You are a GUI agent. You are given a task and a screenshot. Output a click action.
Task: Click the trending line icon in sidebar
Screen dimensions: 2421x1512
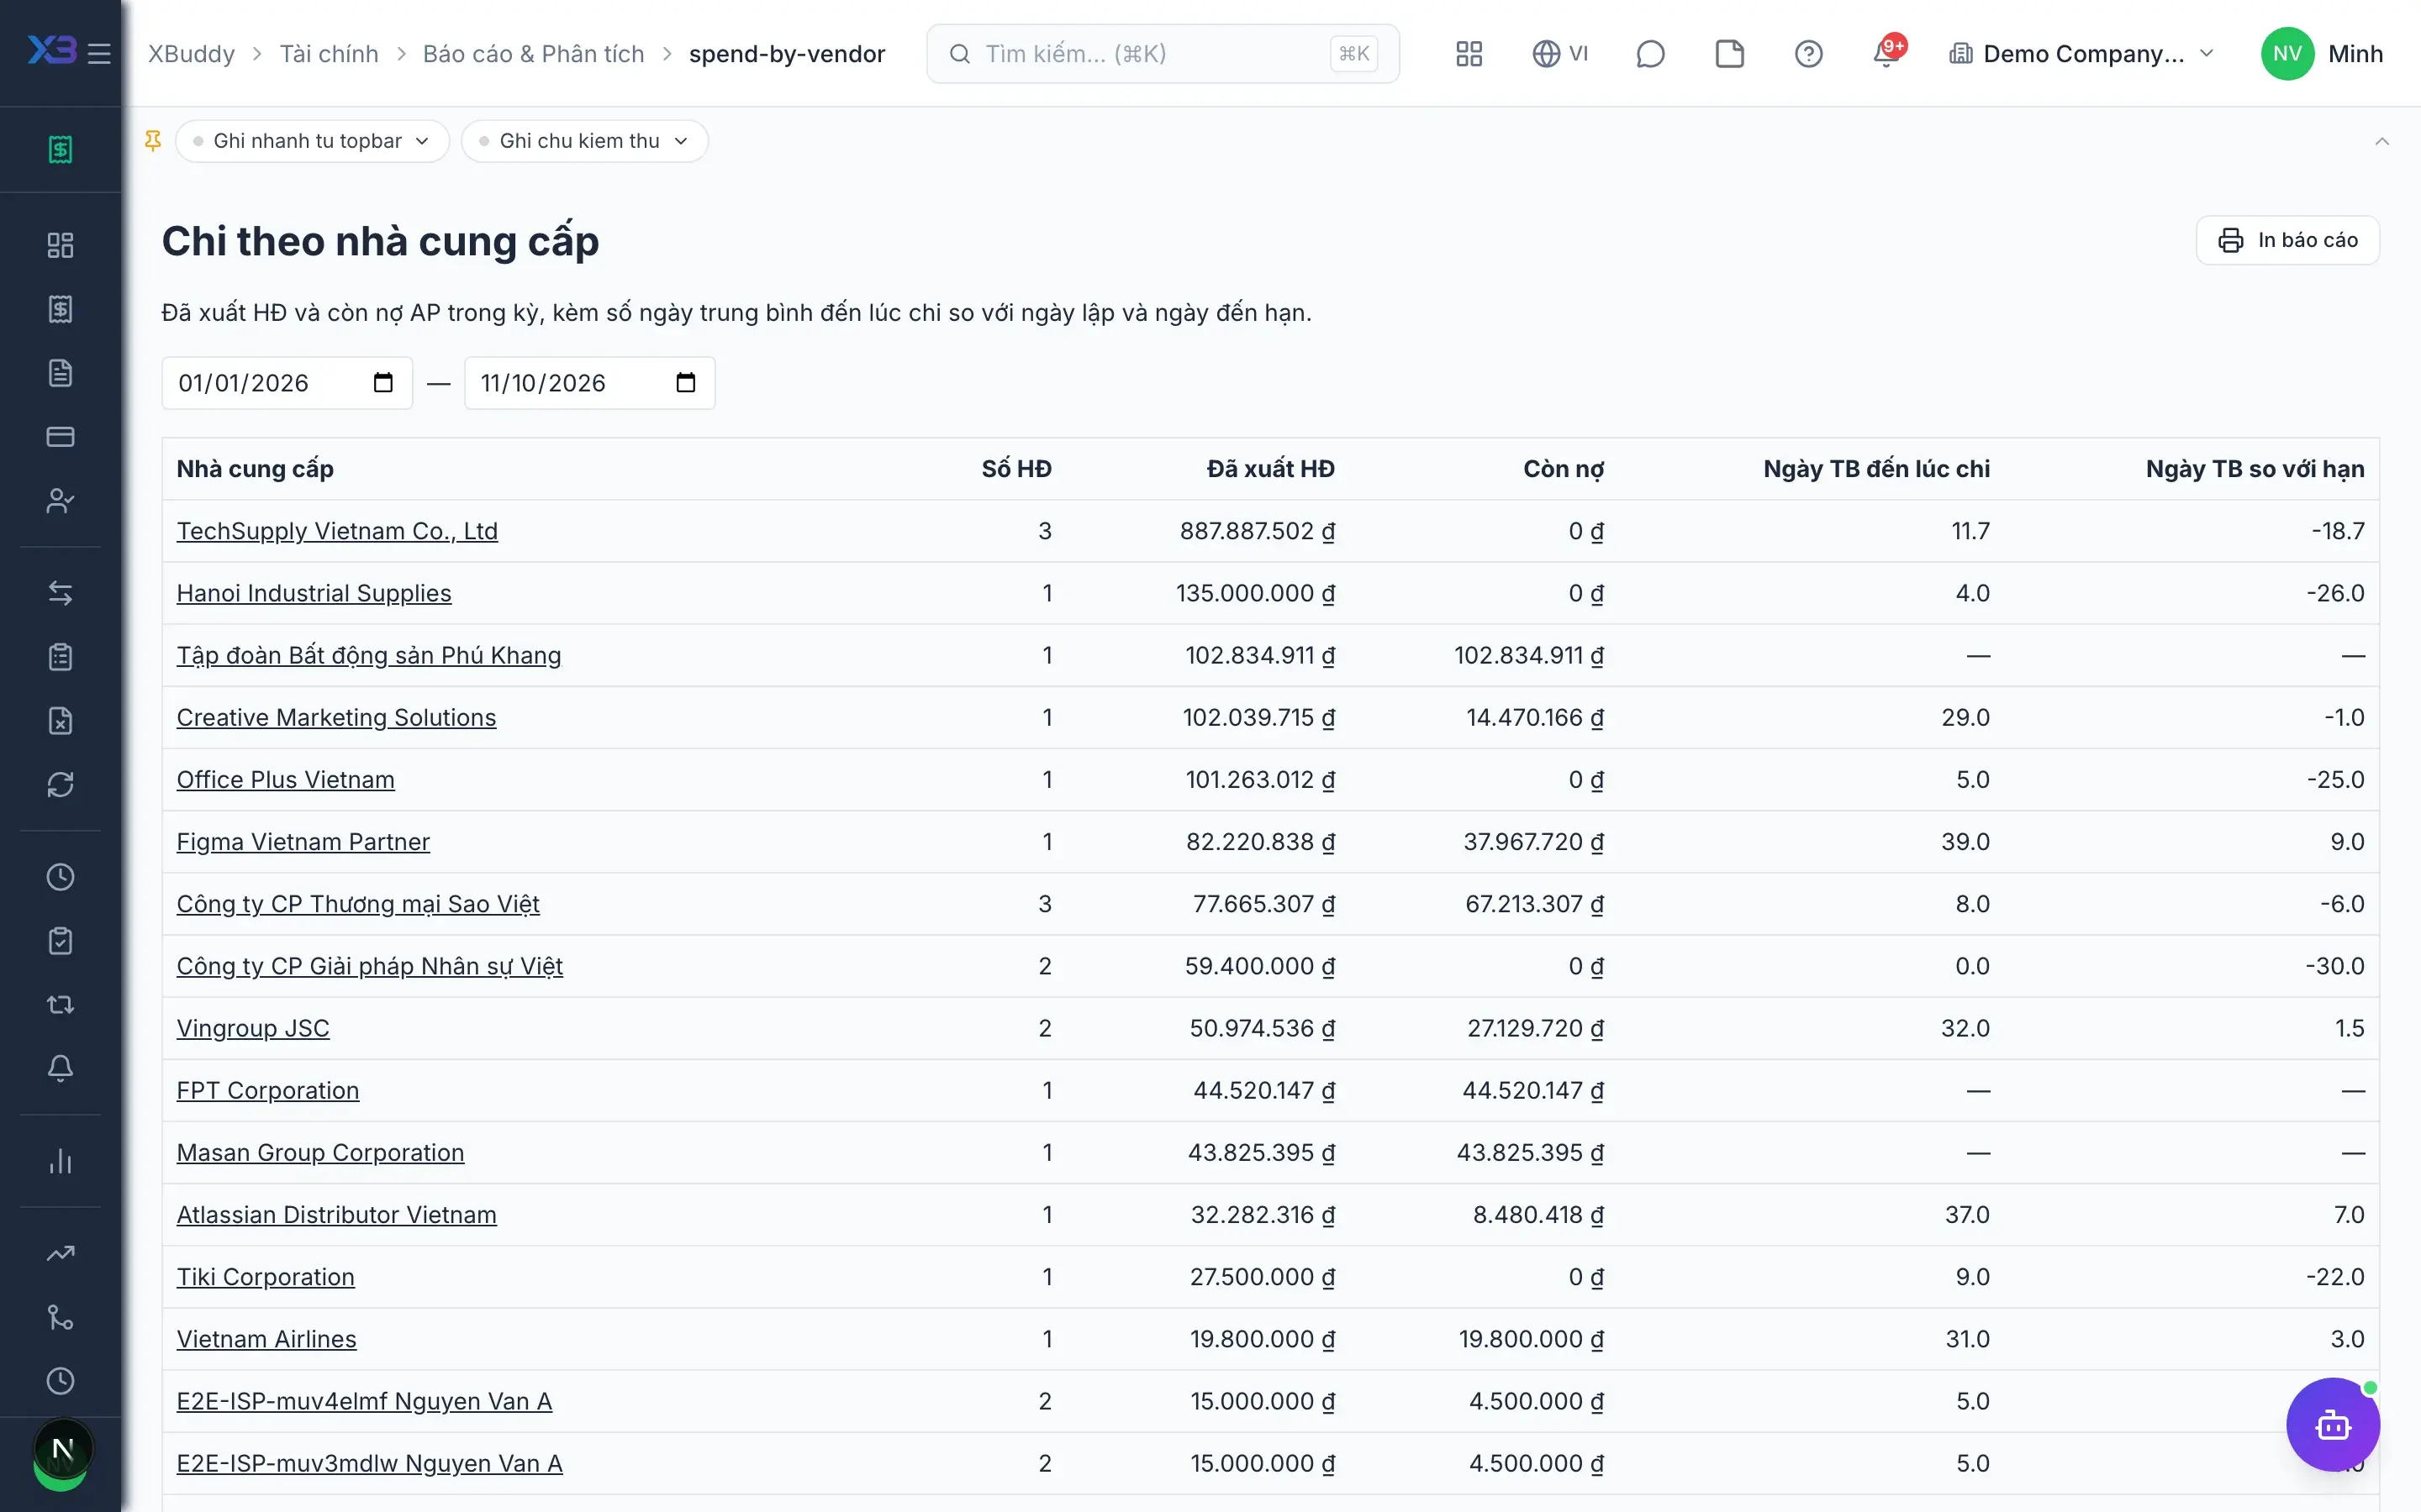tap(60, 1253)
